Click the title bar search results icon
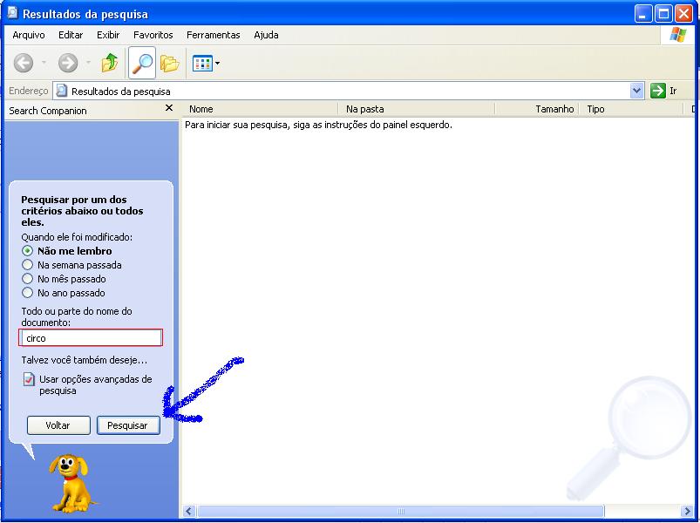 coord(12,13)
